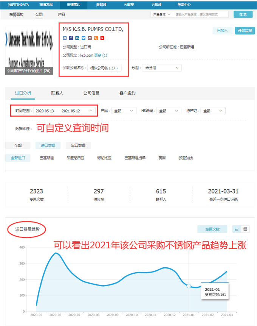Select 进口数据 data source option
The image size is (257, 326).
pyautogui.click(x=48, y=145)
